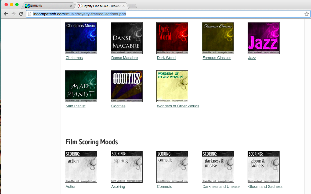Reload the page with the refresh icon
Screen dimensions: 311x194
pyautogui.click(x=21, y=14)
